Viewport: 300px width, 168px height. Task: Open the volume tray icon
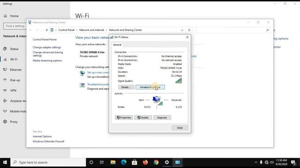[x=272, y=162]
